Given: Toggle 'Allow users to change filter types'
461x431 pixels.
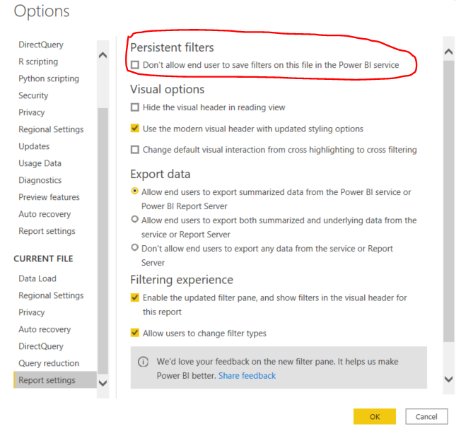Looking at the screenshot, I should [x=135, y=333].
